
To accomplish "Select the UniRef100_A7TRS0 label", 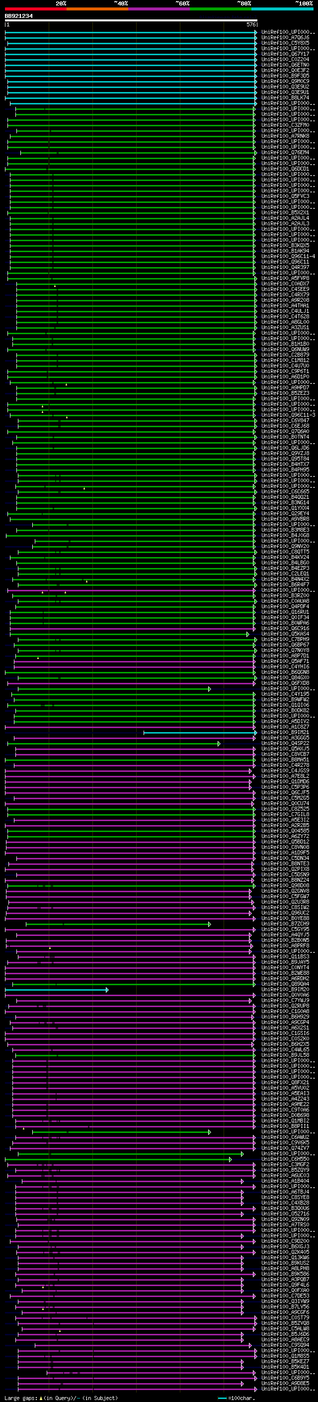I will pyautogui.click(x=285, y=1224).
